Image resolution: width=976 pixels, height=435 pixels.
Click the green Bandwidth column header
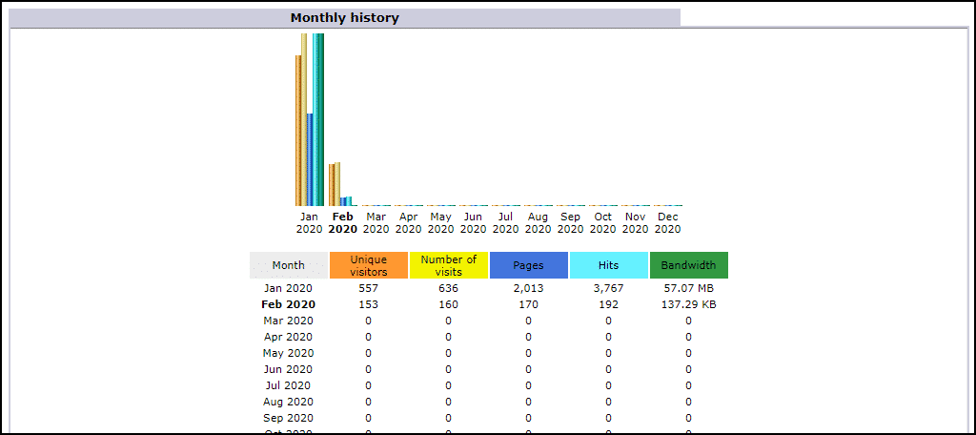(688, 265)
